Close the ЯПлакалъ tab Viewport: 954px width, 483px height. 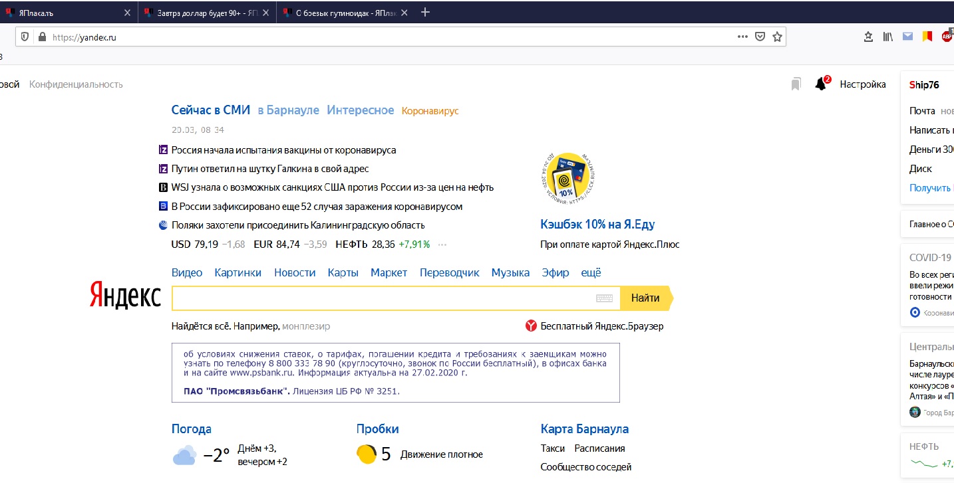[x=128, y=13]
